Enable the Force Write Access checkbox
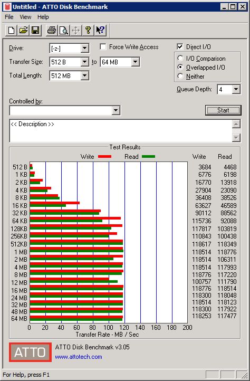 (103, 46)
